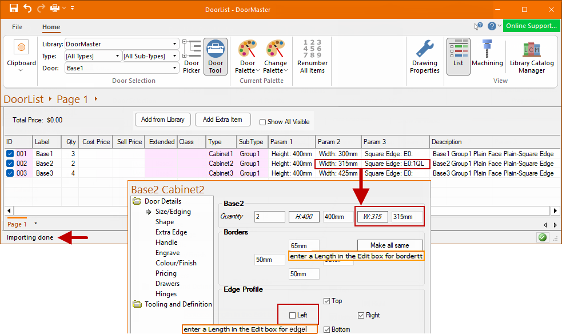Screen dimensions: 562x334
Task: Switch to Machining view
Action: tap(487, 57)
